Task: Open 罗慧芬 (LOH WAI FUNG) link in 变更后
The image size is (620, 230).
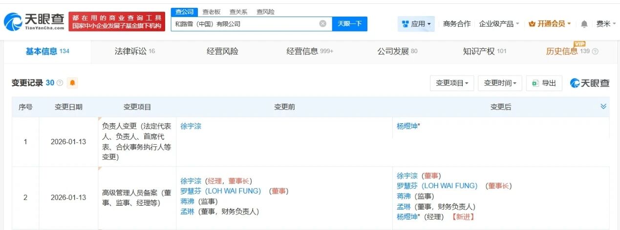Action: tap(437, 186)
